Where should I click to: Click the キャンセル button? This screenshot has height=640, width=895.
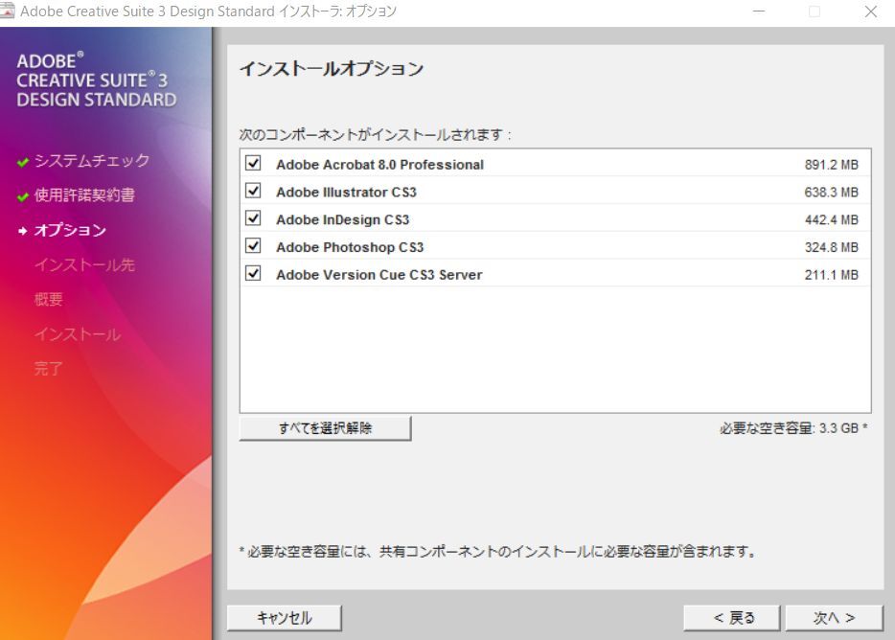coord(285,618)
